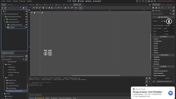Click the revert Texture property icon
Screen dimensions: 176x99
162,21
